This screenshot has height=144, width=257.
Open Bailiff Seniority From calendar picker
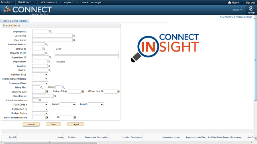[x=47, y=117]
